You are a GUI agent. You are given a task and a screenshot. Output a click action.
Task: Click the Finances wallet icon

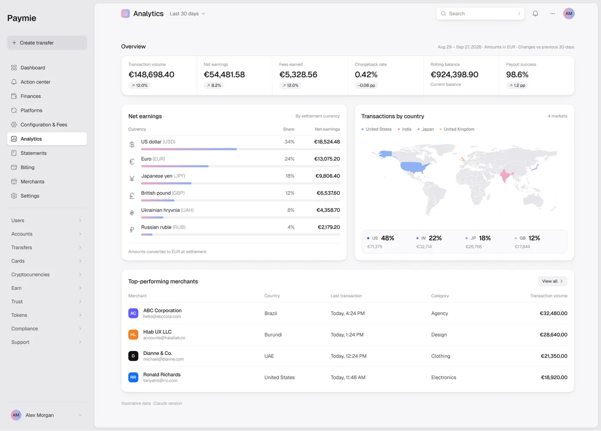click(x=14, y=96)
